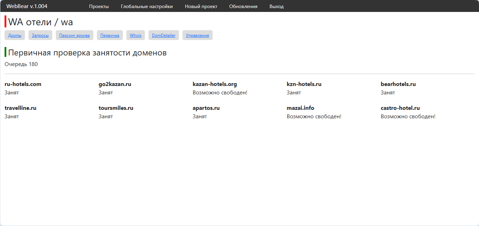Select the go2kazan.ru domain name
The image size is (479, 226).
(x=115, y=84)
